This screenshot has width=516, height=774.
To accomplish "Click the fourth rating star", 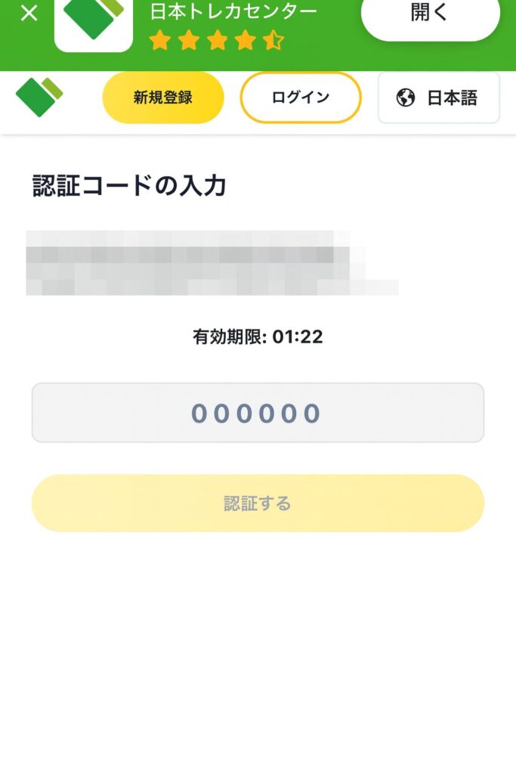I will 246,40.
